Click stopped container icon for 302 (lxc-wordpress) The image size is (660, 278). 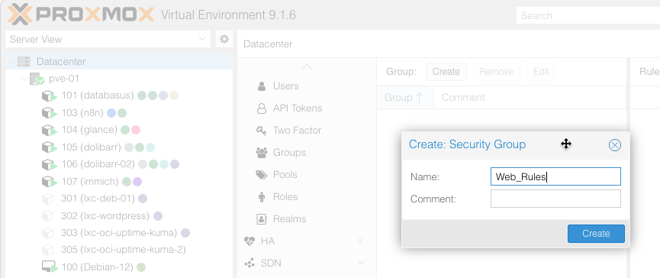48,216
